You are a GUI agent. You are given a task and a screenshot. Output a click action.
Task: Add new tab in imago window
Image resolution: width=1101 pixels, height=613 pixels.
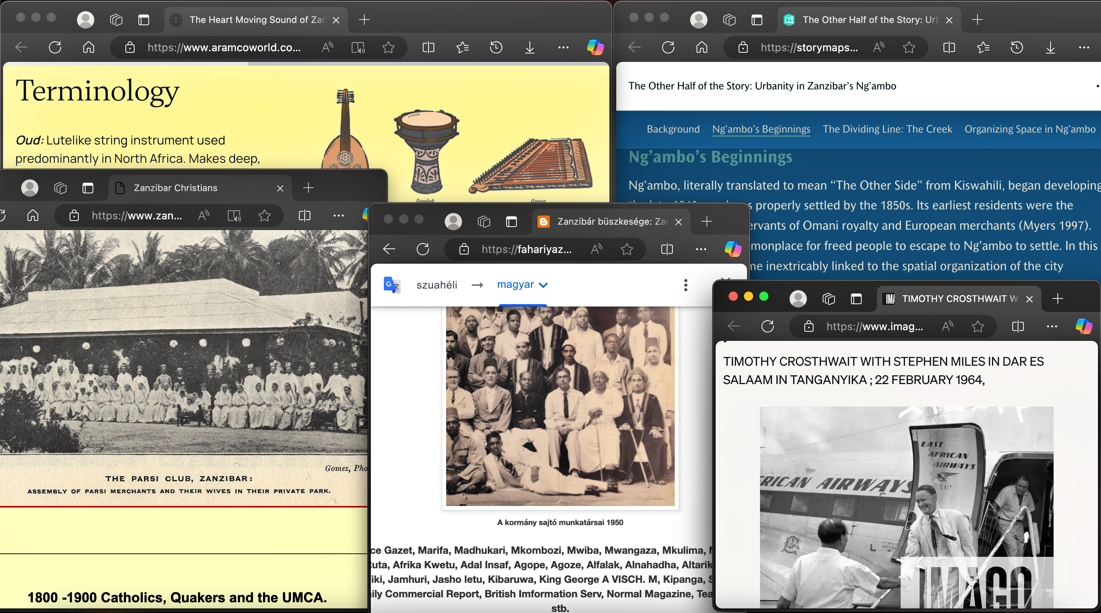(x=1058, y=298)
